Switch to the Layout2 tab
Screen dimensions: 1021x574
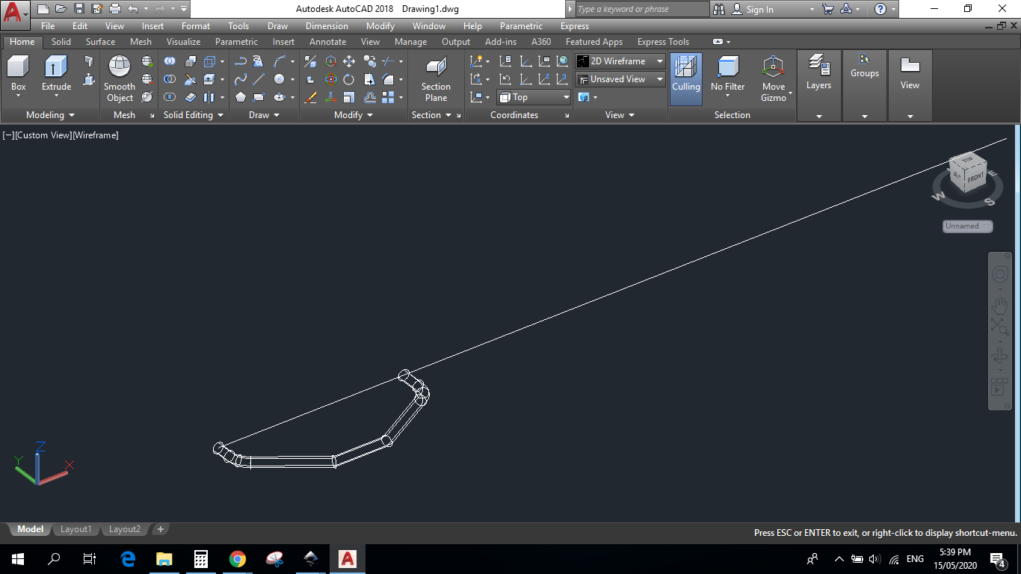(124, 529)
